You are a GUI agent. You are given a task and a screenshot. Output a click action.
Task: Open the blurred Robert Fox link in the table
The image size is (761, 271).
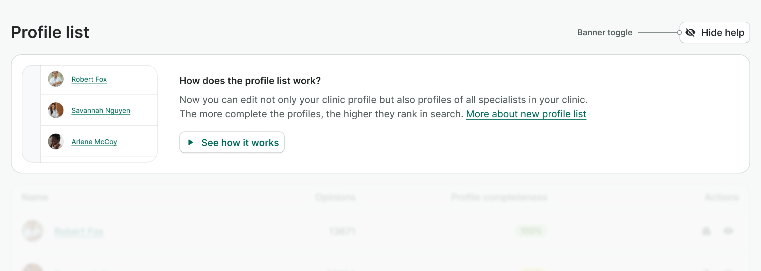(x=79, y=232)
